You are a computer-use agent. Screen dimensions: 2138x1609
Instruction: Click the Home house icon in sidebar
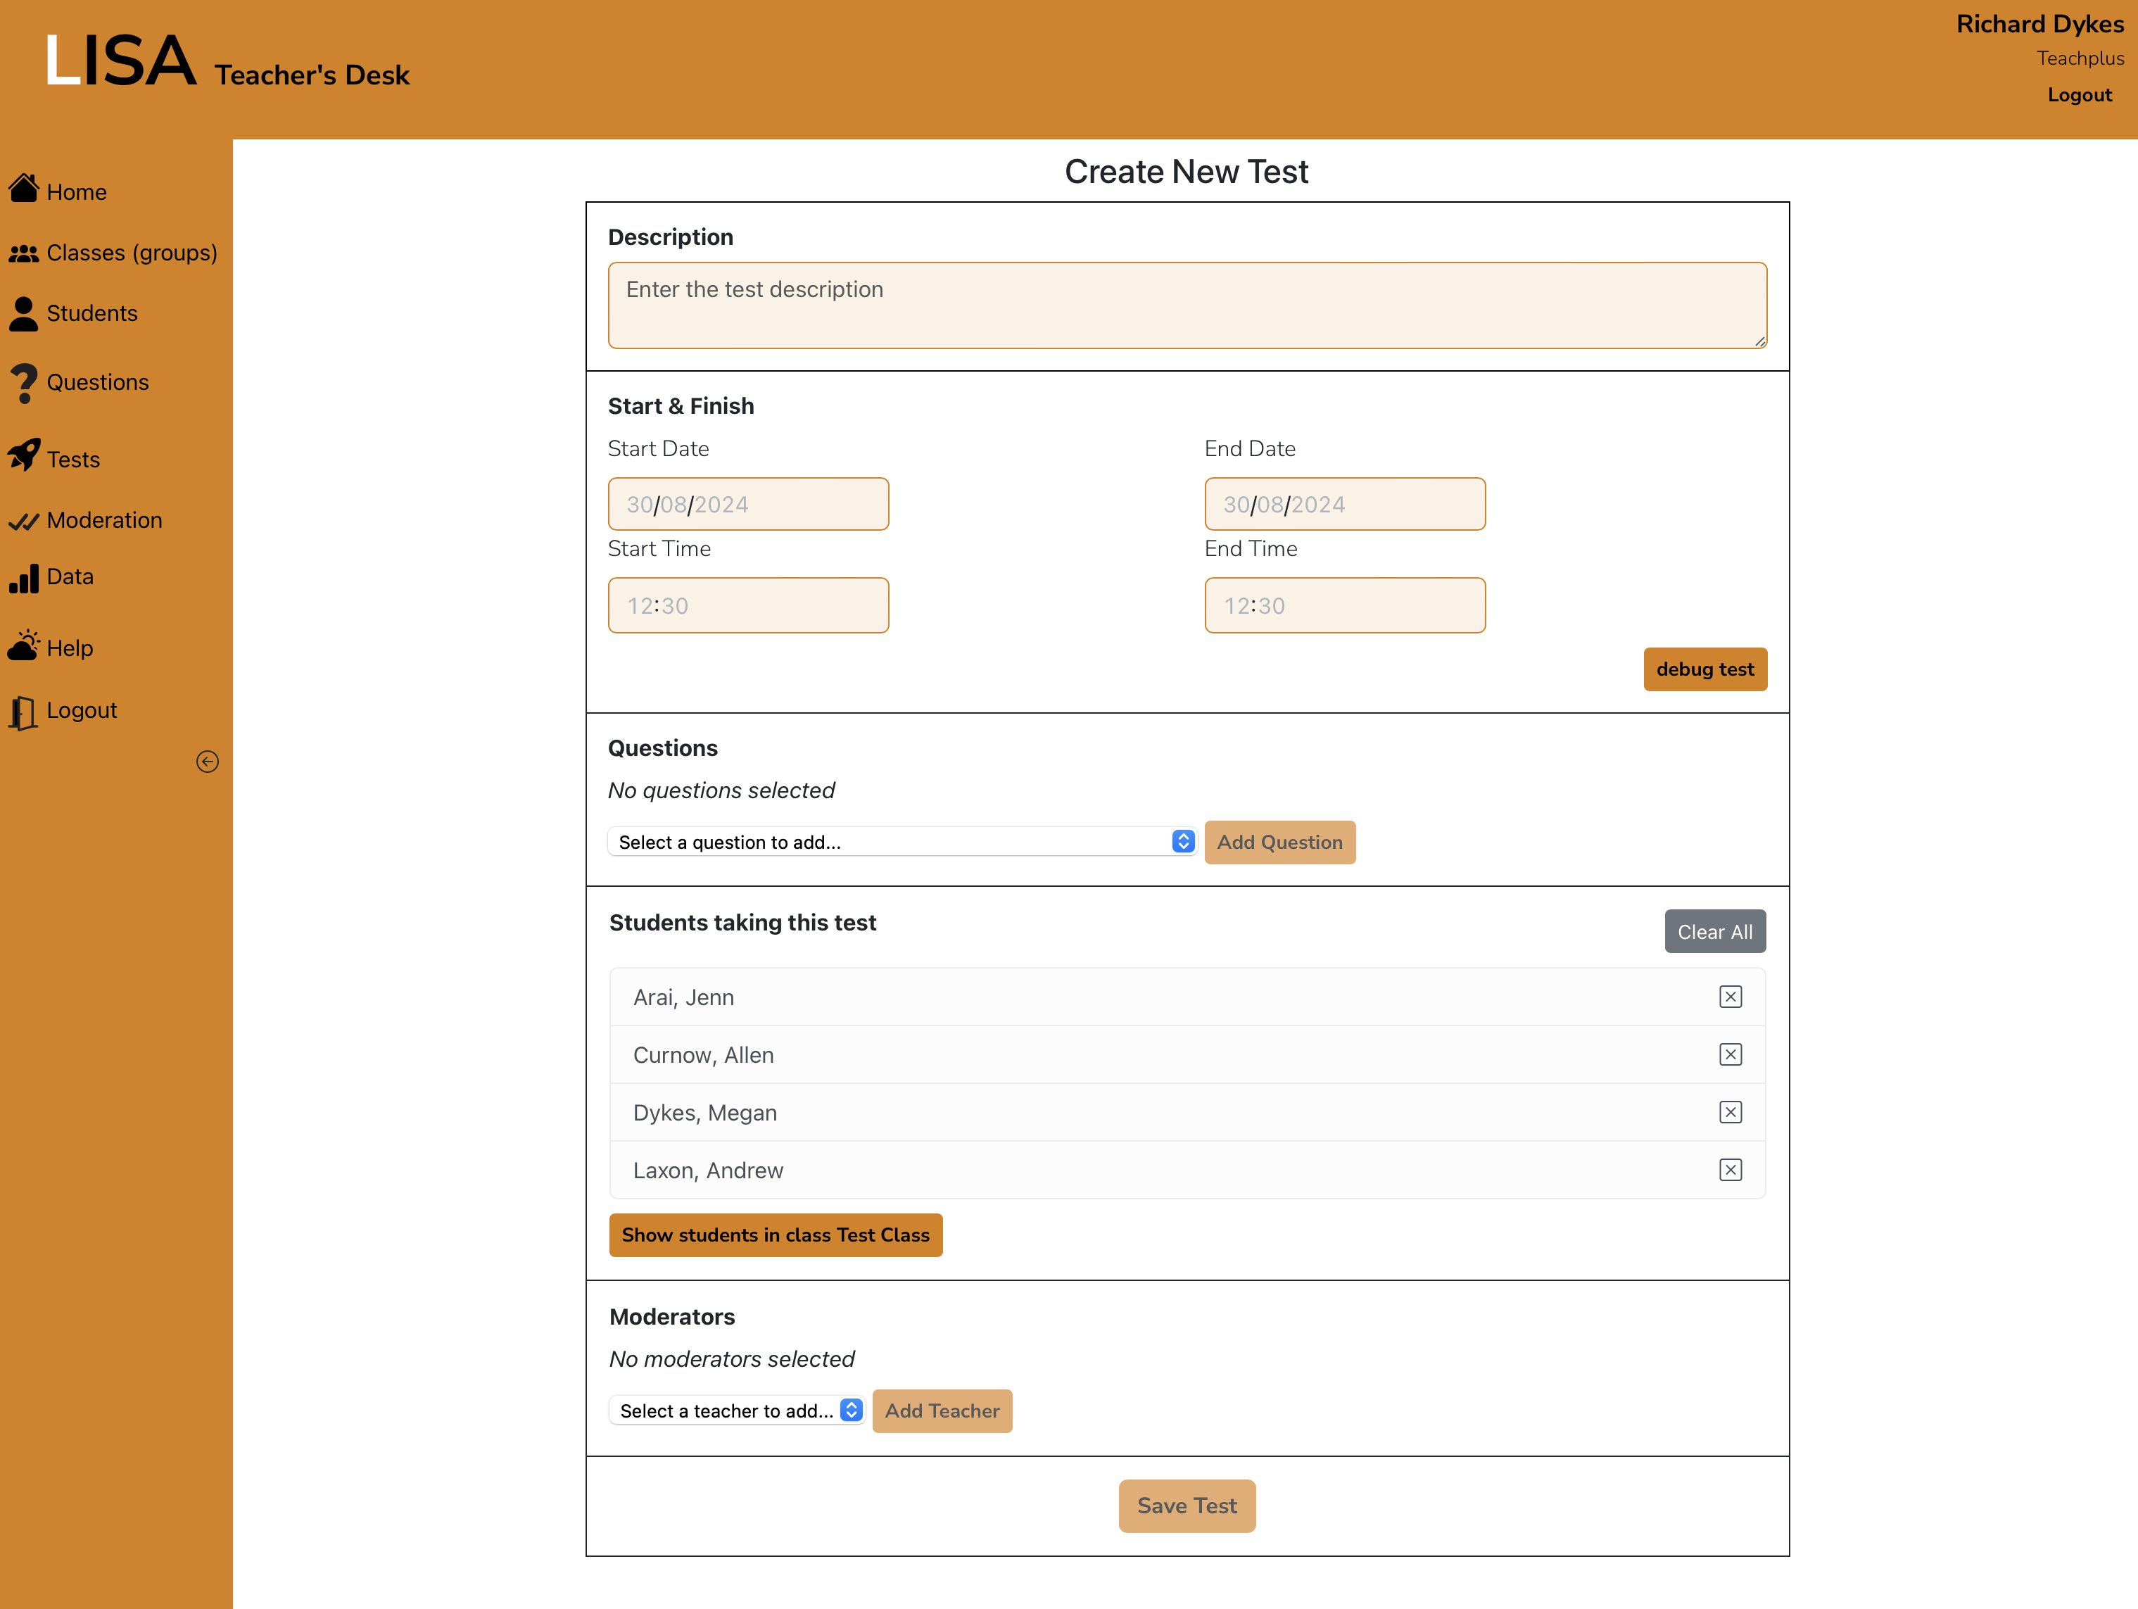(x=23, y=189)
